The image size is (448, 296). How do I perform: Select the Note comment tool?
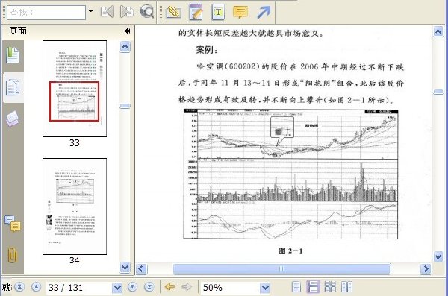[x=240, y=12]
